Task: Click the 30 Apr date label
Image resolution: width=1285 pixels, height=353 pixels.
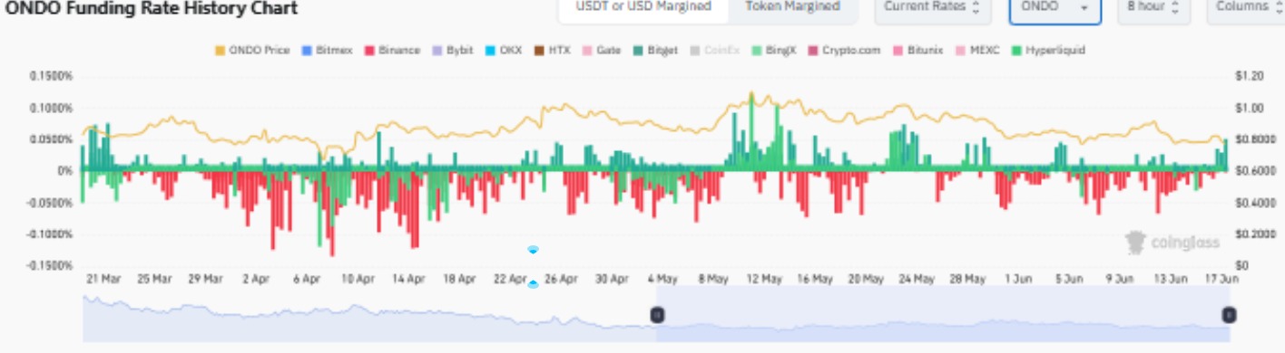Action: [612, 280]
